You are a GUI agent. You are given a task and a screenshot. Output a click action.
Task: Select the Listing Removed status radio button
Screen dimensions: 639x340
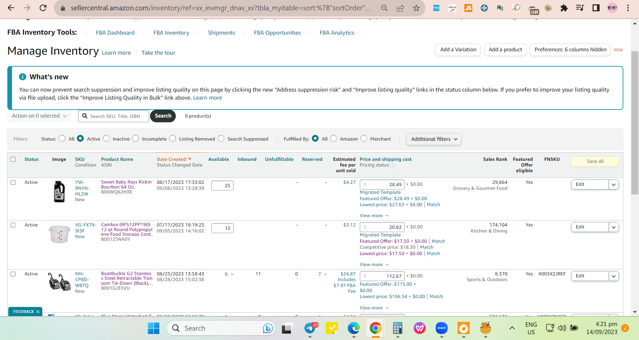pyautogui.click(x=172, y=139)
